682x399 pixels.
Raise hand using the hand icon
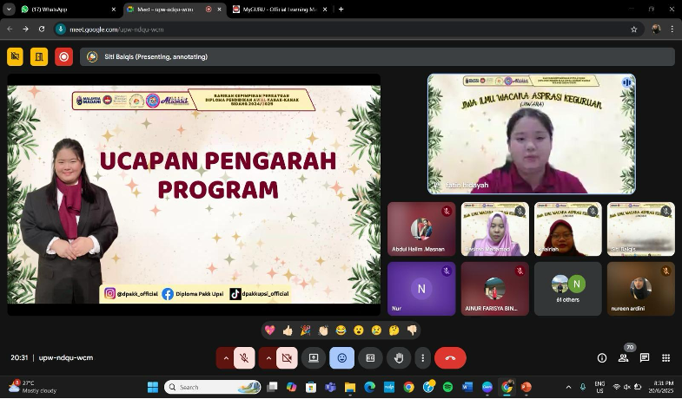399,357
